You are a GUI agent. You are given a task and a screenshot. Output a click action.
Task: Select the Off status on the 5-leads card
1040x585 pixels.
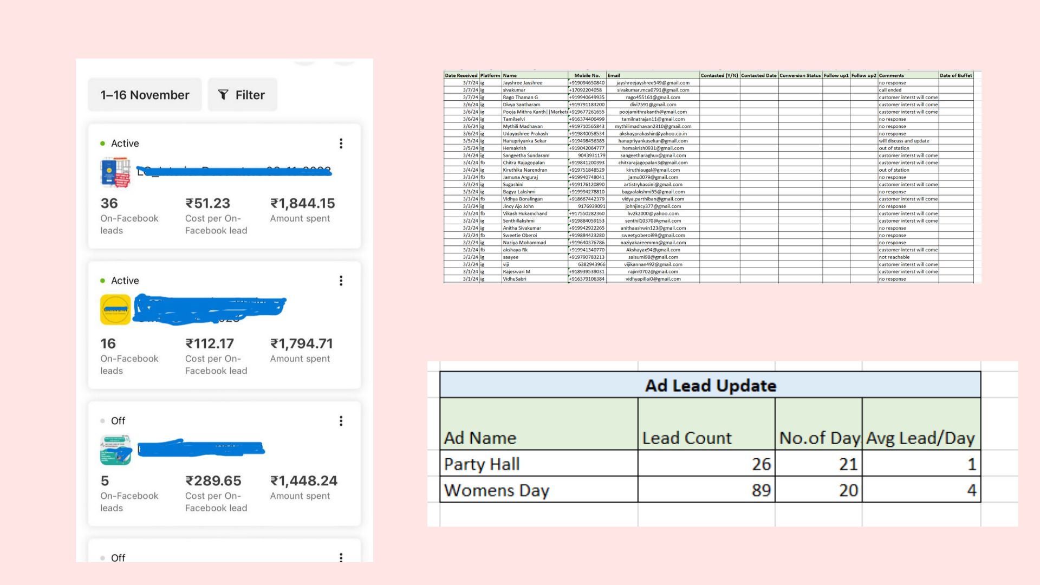pos(113,421)
